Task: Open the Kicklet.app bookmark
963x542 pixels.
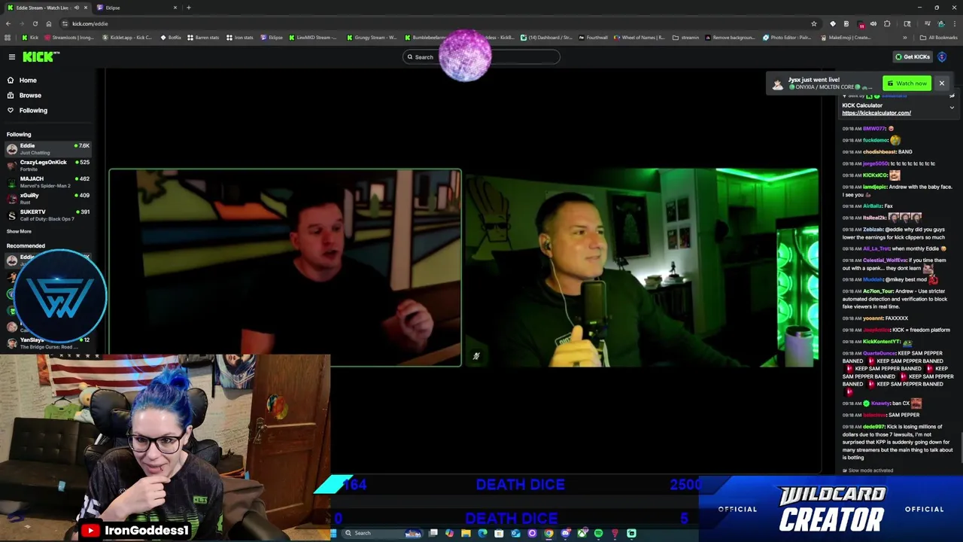Action: [129, 38]
